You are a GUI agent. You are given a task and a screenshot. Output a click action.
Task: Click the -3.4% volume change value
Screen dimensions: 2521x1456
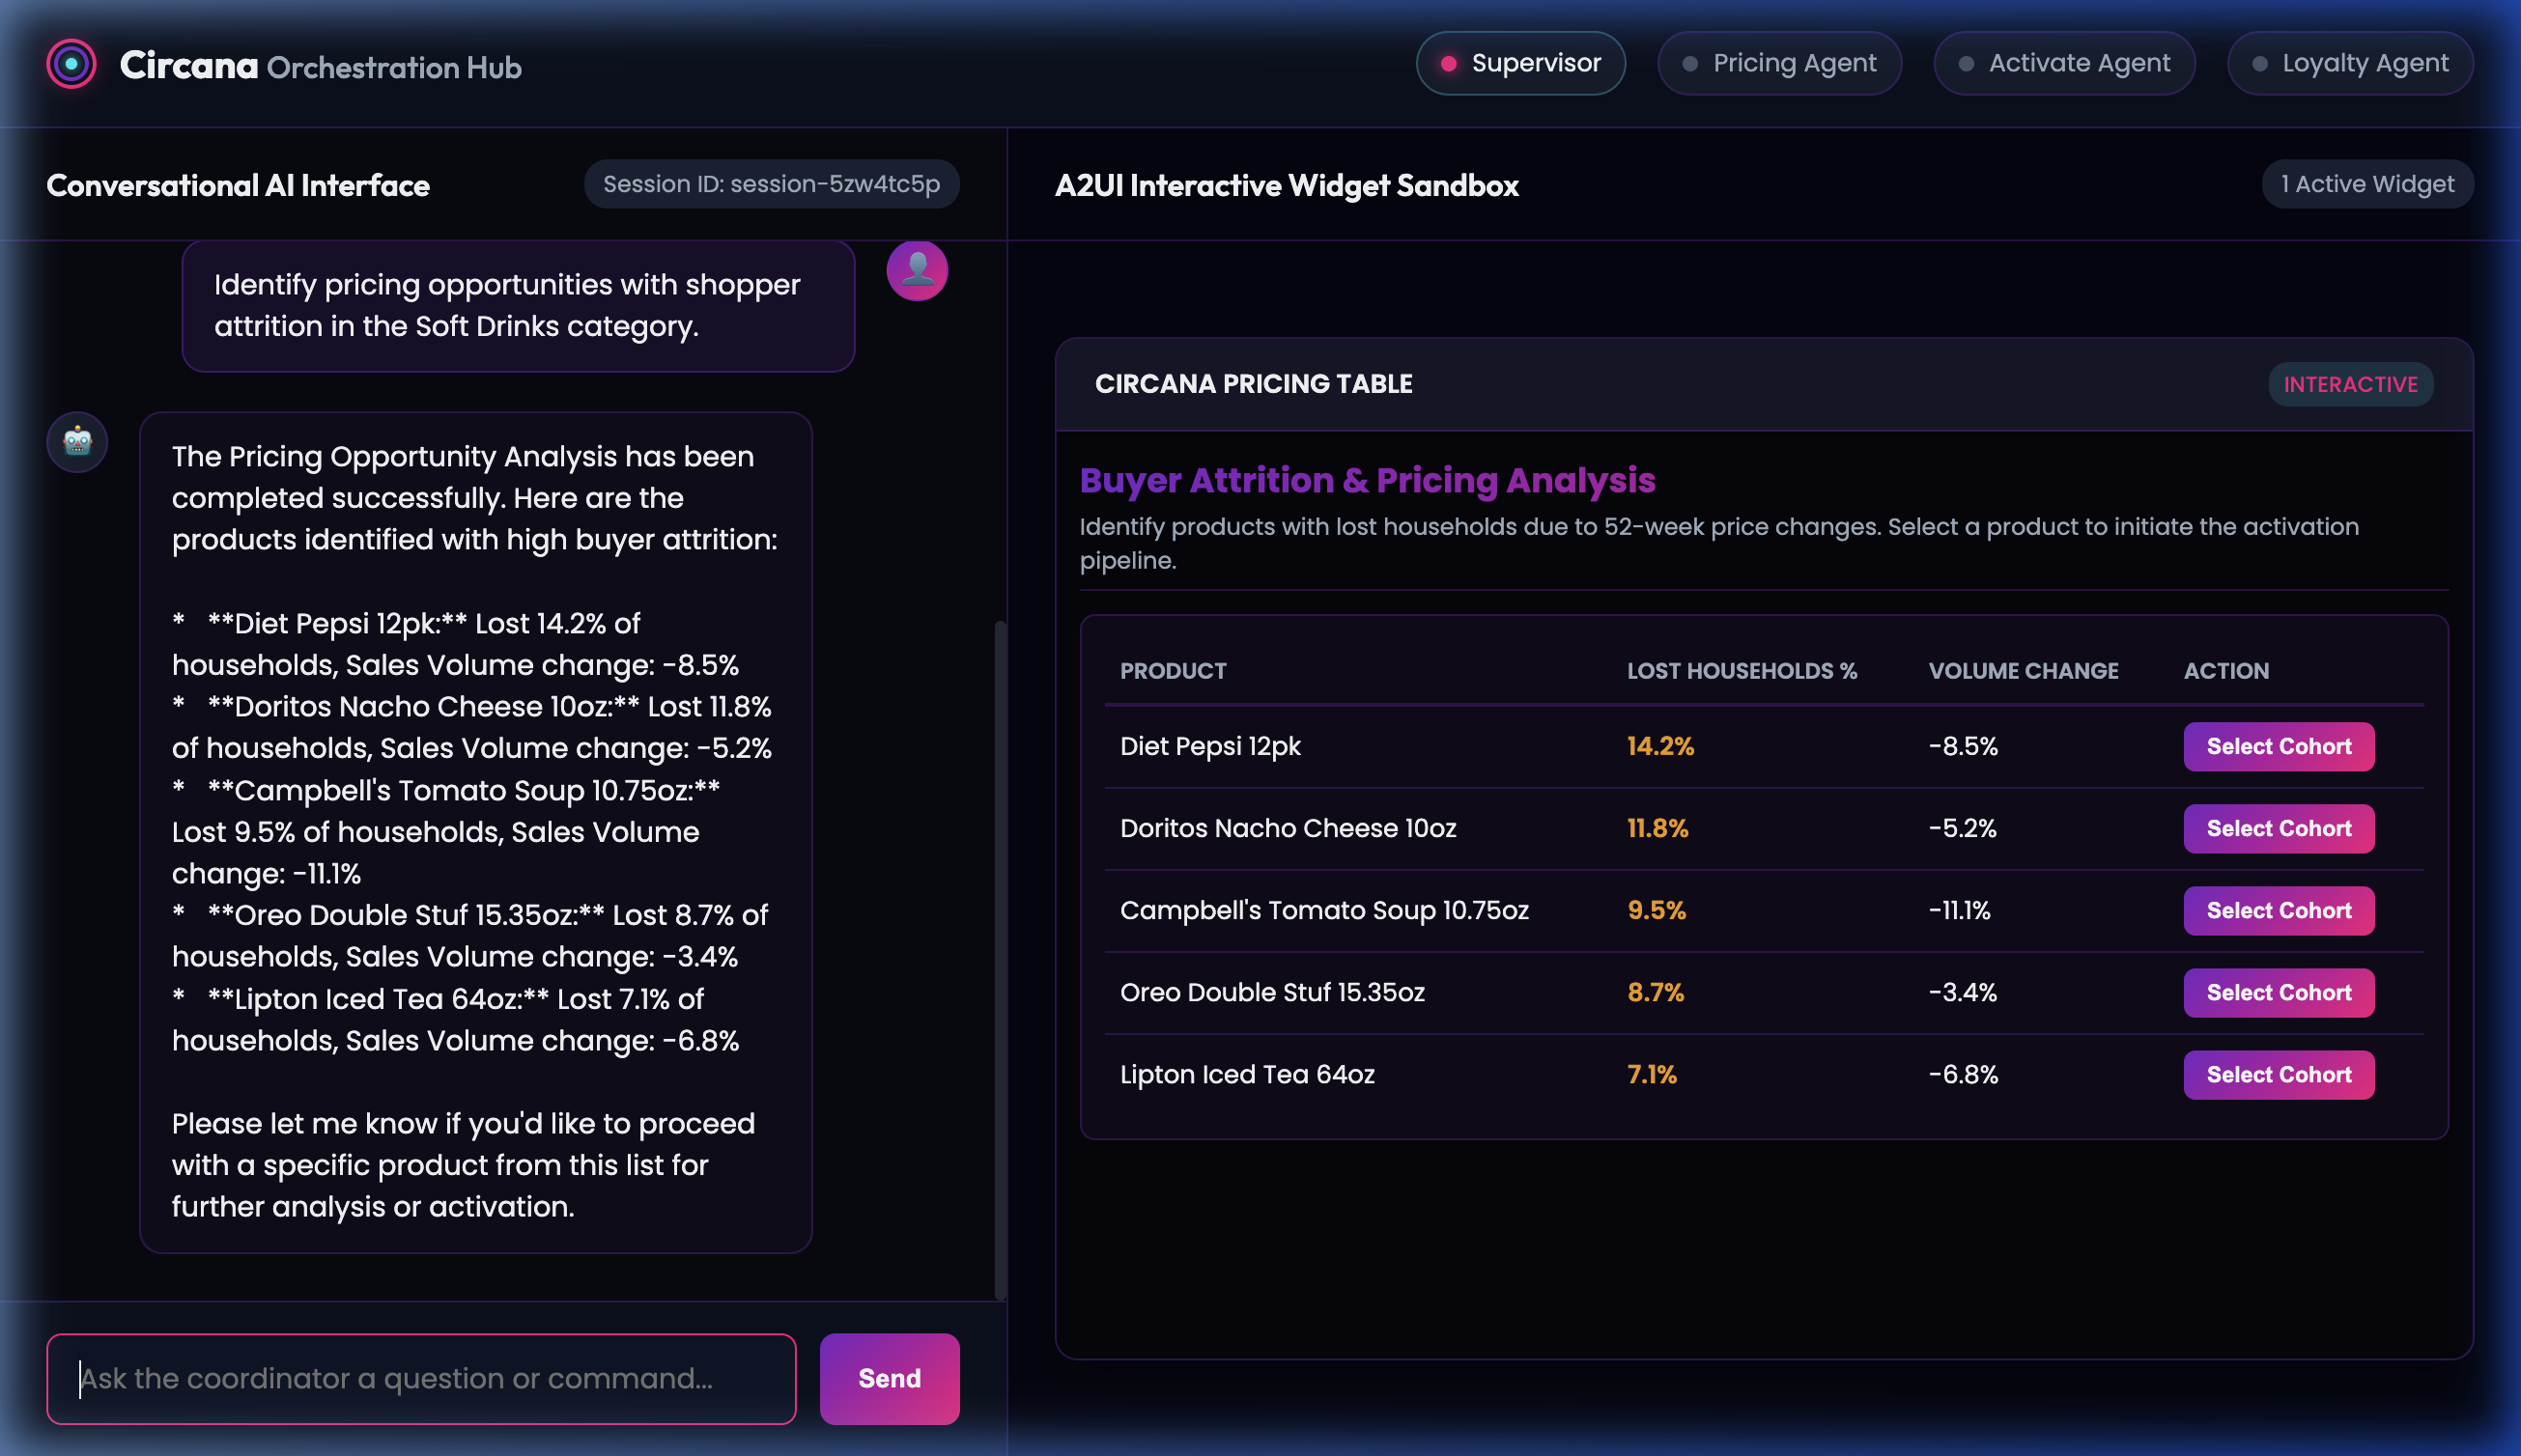pos(1962,992)
